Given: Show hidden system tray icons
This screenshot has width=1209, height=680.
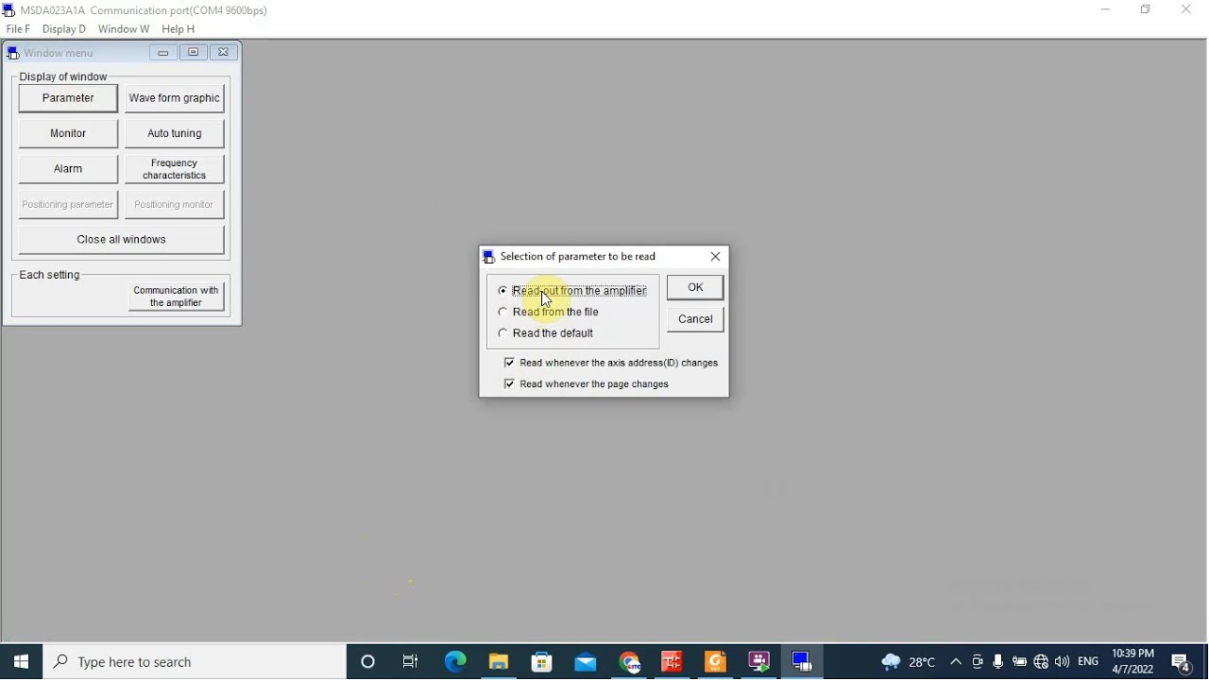Looking at the screenshot, I should tap(956, 662).
